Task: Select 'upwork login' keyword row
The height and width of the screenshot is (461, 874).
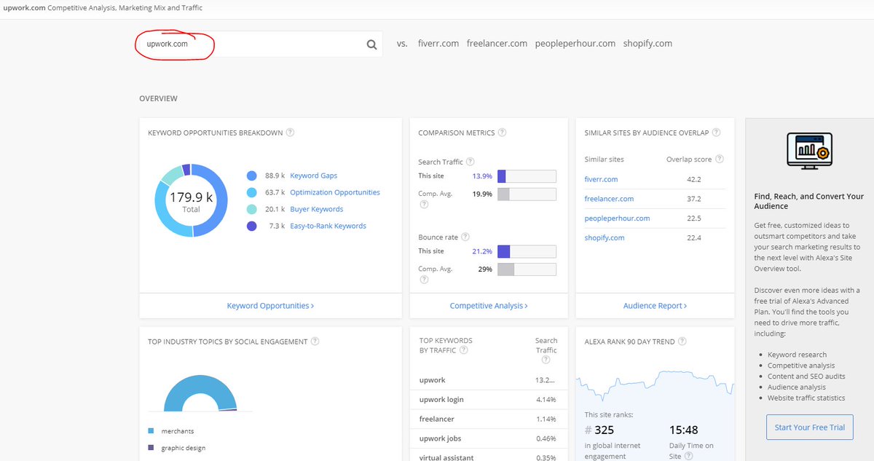Action: (x=488, y=400)
